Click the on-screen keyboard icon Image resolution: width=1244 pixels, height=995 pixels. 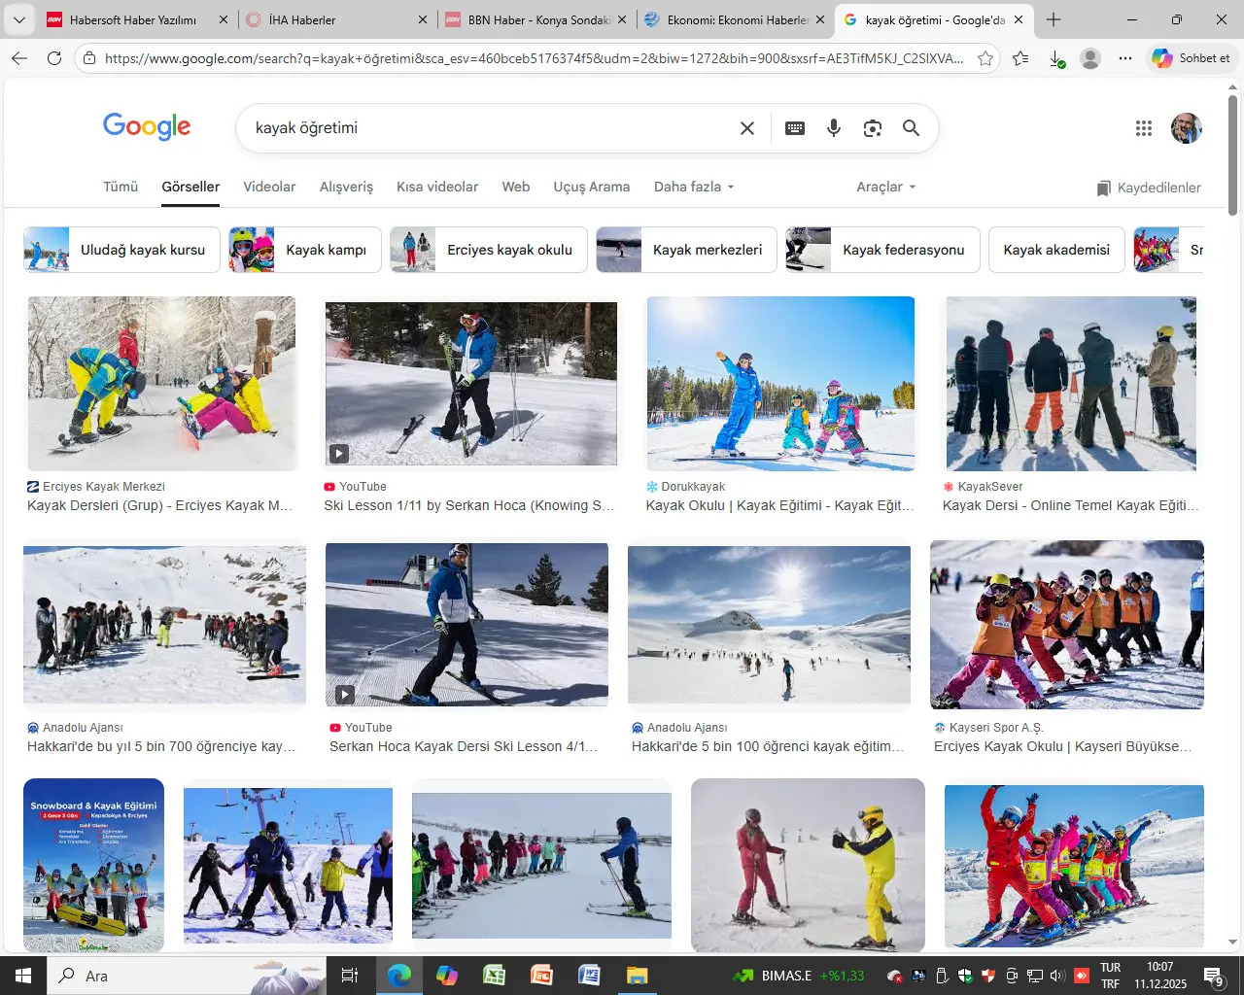pyautogui.click(x=794, y=128)
